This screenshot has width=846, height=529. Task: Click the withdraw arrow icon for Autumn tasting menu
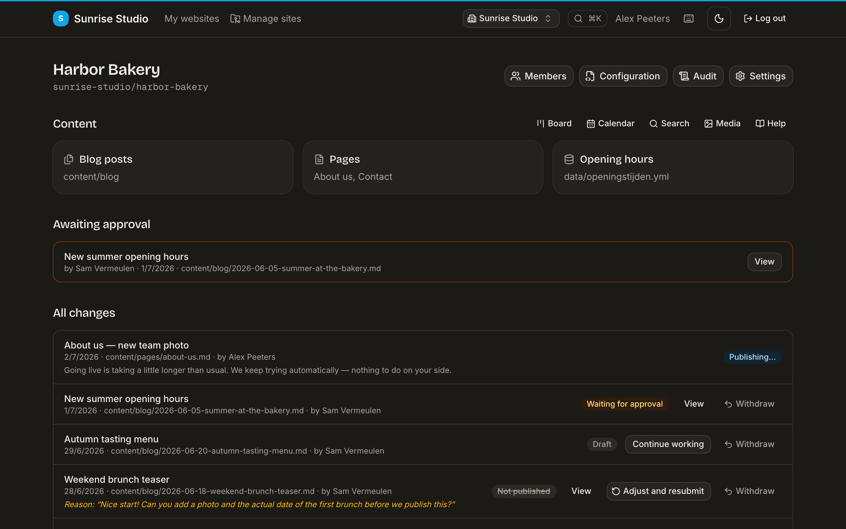pyautogui.click(x=728, y=445)
